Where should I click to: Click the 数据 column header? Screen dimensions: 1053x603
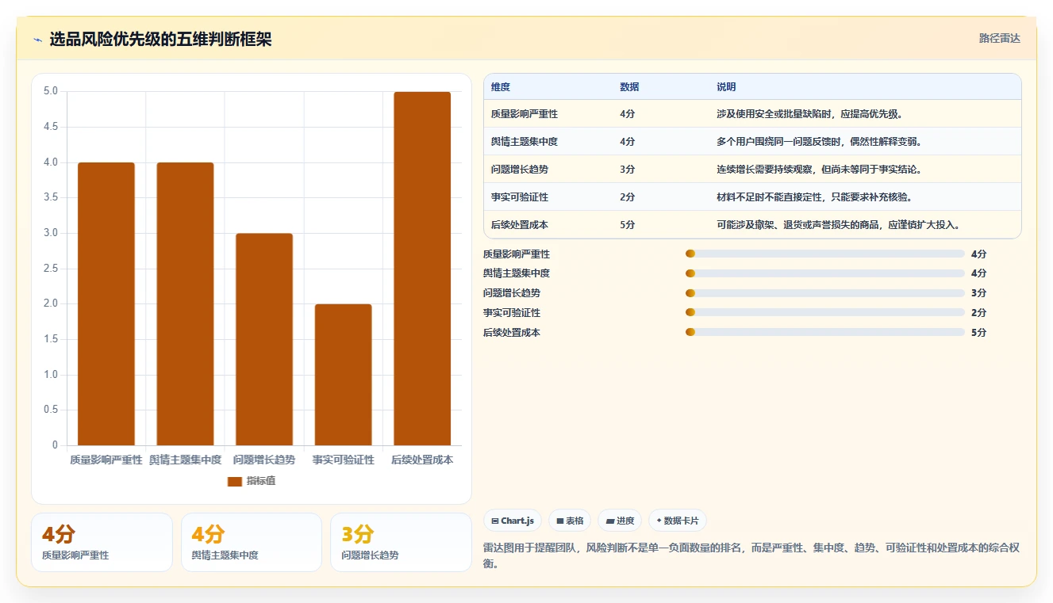(629, 87)
